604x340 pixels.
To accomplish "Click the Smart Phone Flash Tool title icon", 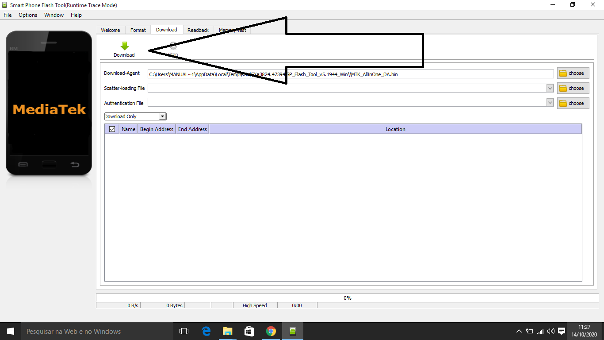I will coord(5,5).
